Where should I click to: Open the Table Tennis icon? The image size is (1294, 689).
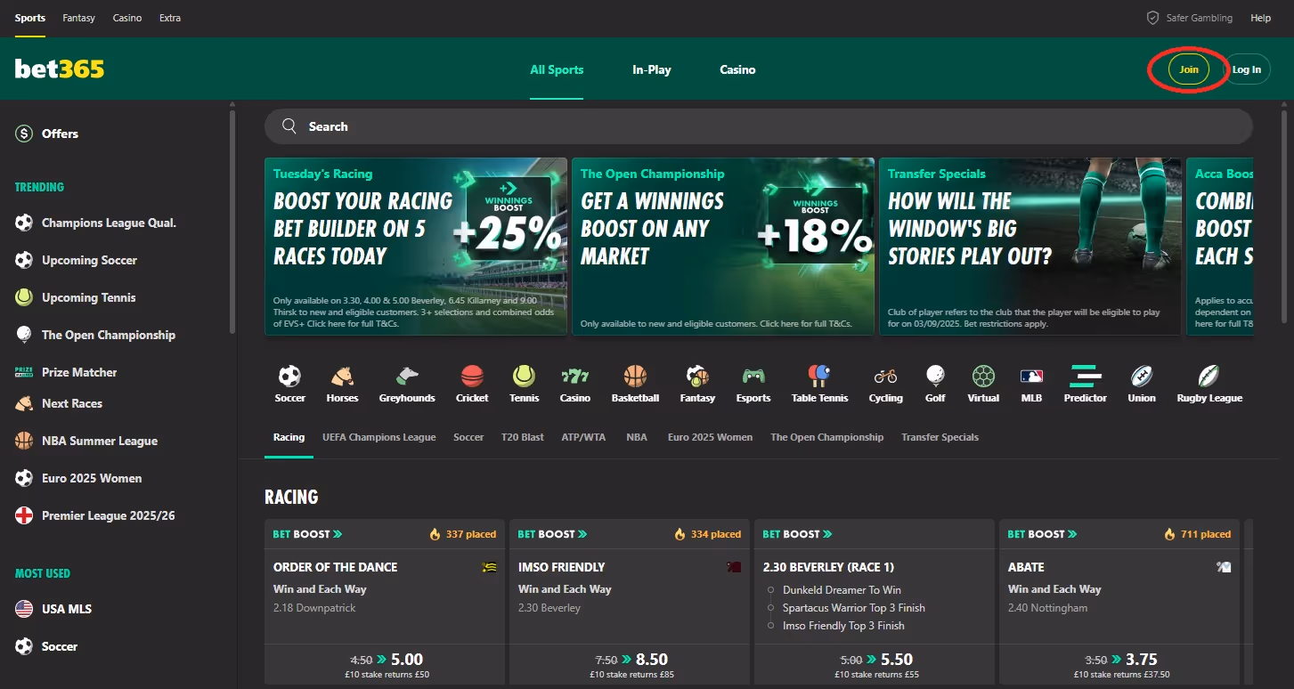tap(819, 376)
